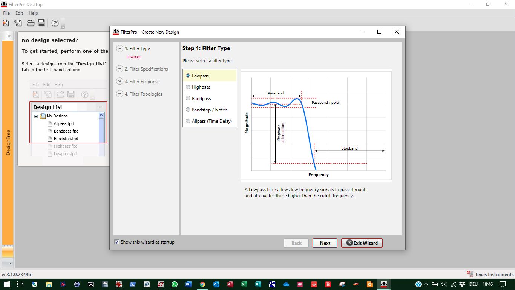This screenshot has width=515, height=290.
Task: Open the toolbar overflow options arrow
Action: pos(63,27)
